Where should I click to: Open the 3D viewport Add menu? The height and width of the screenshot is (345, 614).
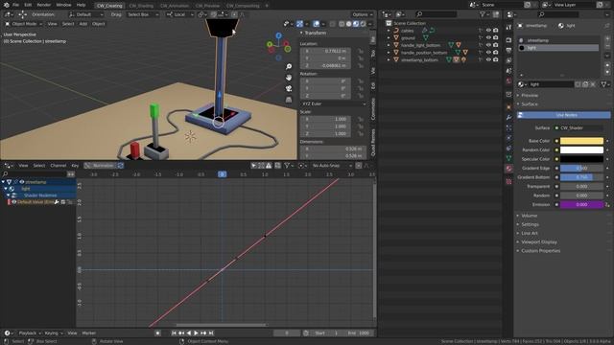tap(83, 24)
